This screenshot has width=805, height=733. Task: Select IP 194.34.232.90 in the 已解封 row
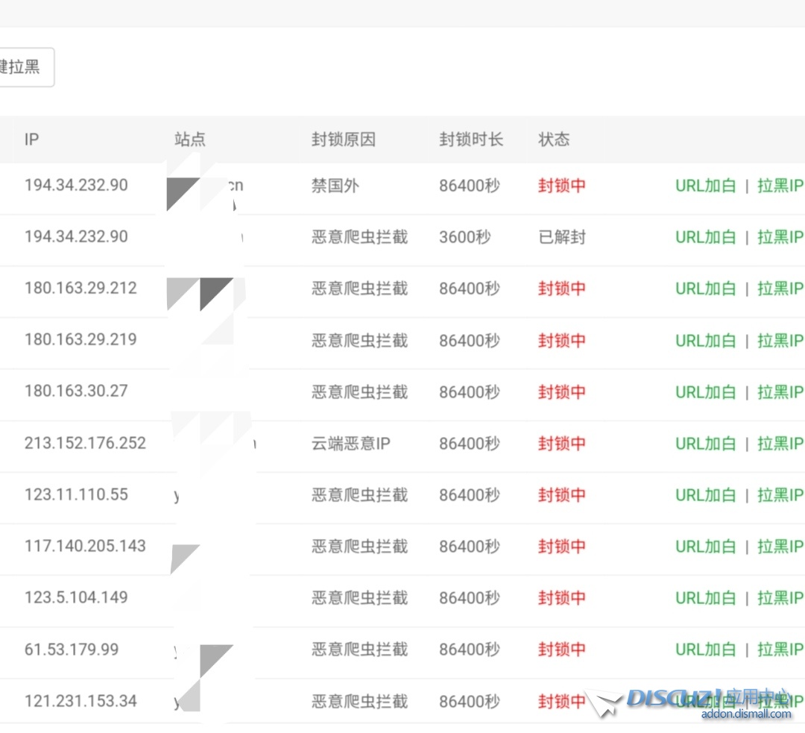[x=76, y=236]
